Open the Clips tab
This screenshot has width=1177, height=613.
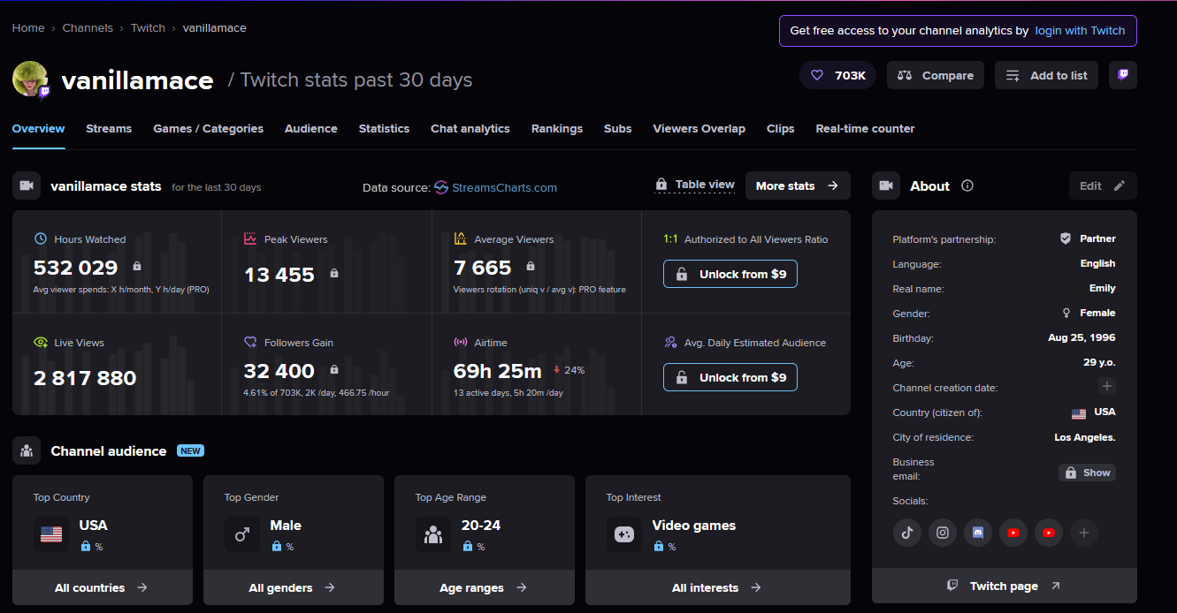click(780, 128)
